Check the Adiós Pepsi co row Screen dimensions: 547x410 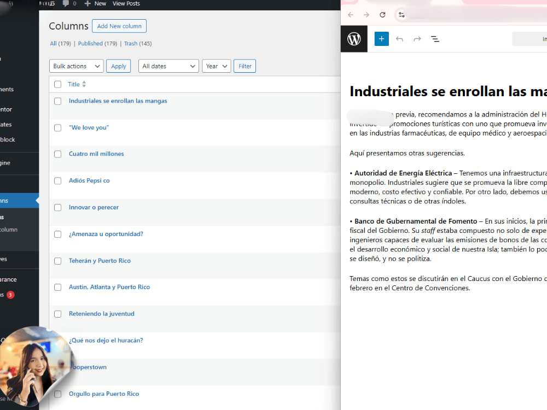click(x=58, y=181)
